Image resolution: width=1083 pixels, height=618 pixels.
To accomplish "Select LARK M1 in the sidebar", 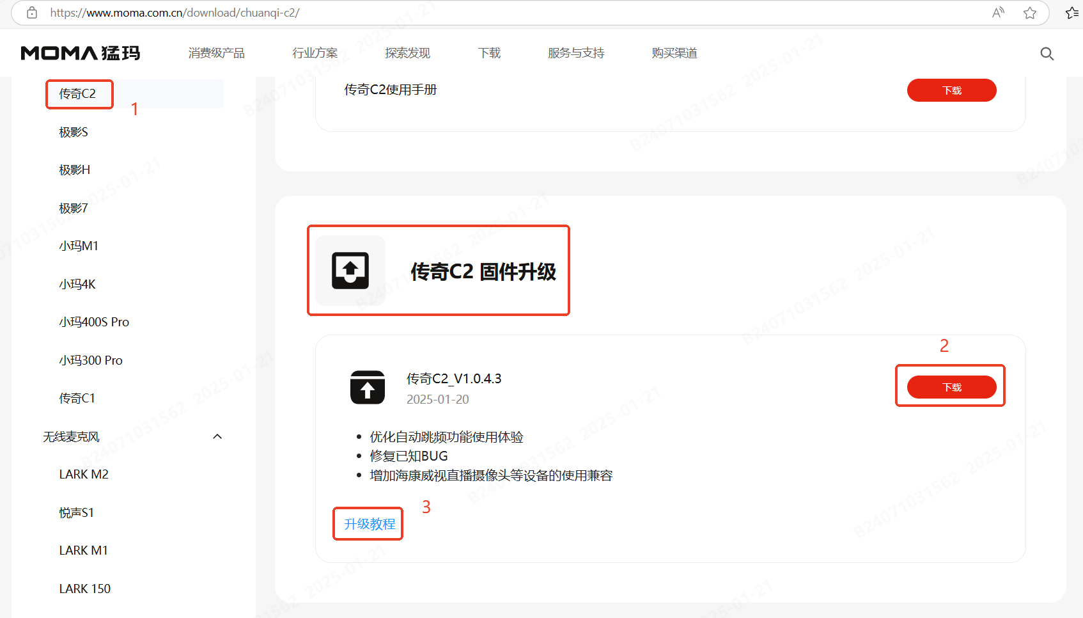I will [84, 550].
